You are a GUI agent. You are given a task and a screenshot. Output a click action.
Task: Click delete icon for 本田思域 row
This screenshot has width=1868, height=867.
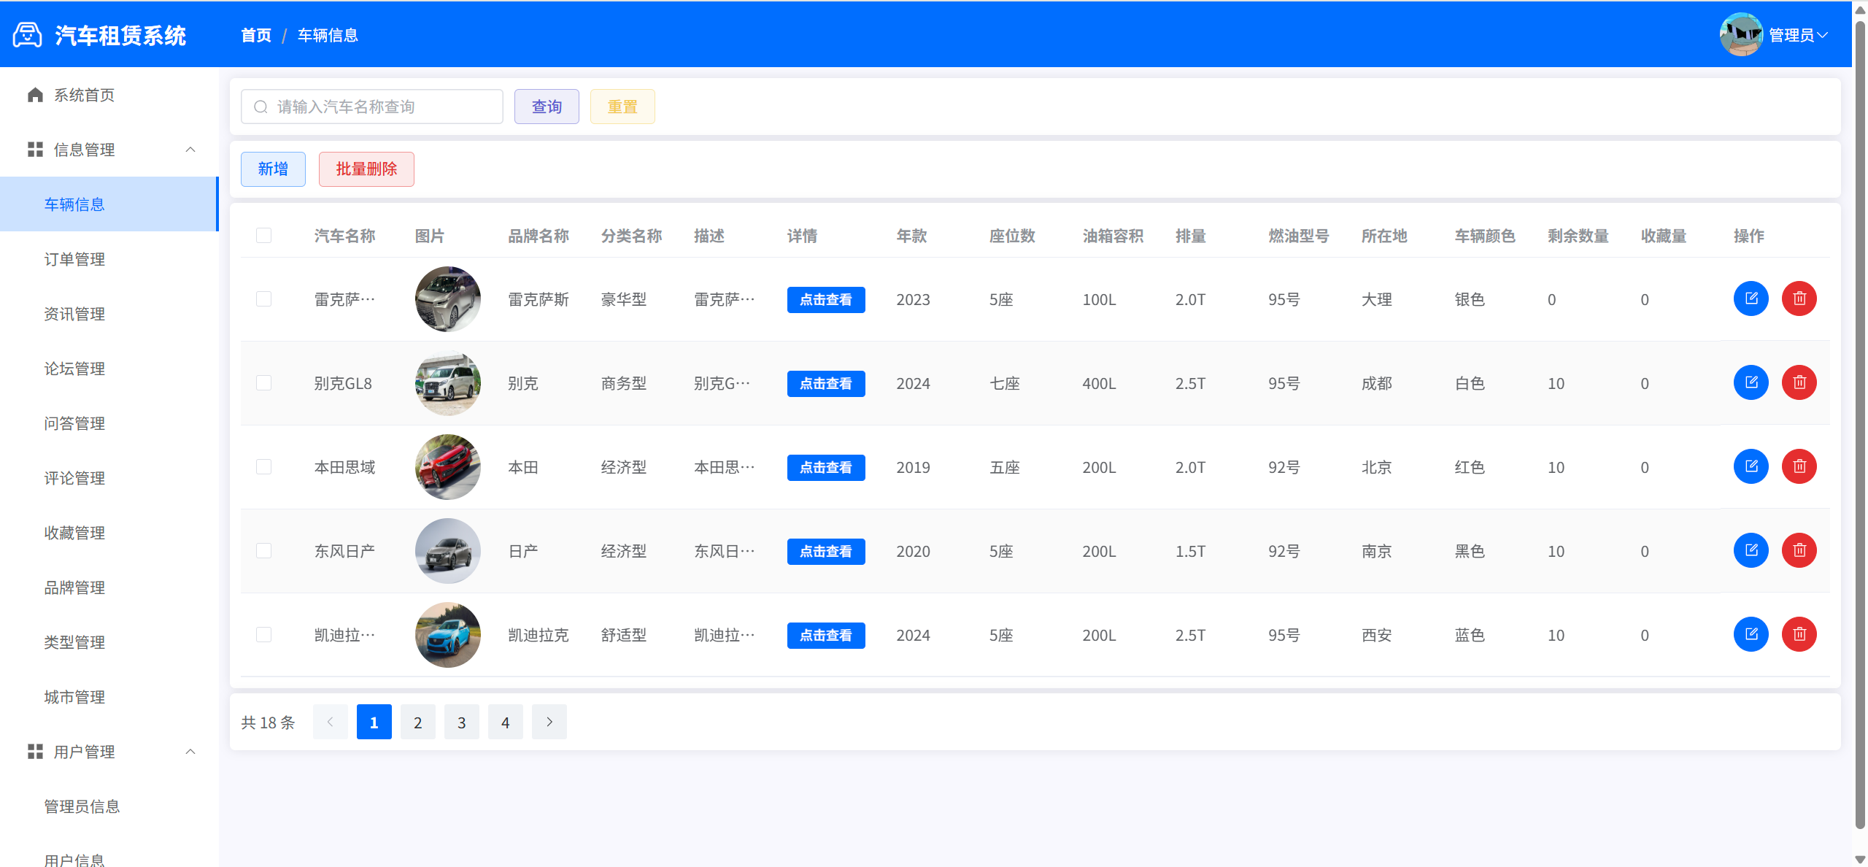(1799, 466)
